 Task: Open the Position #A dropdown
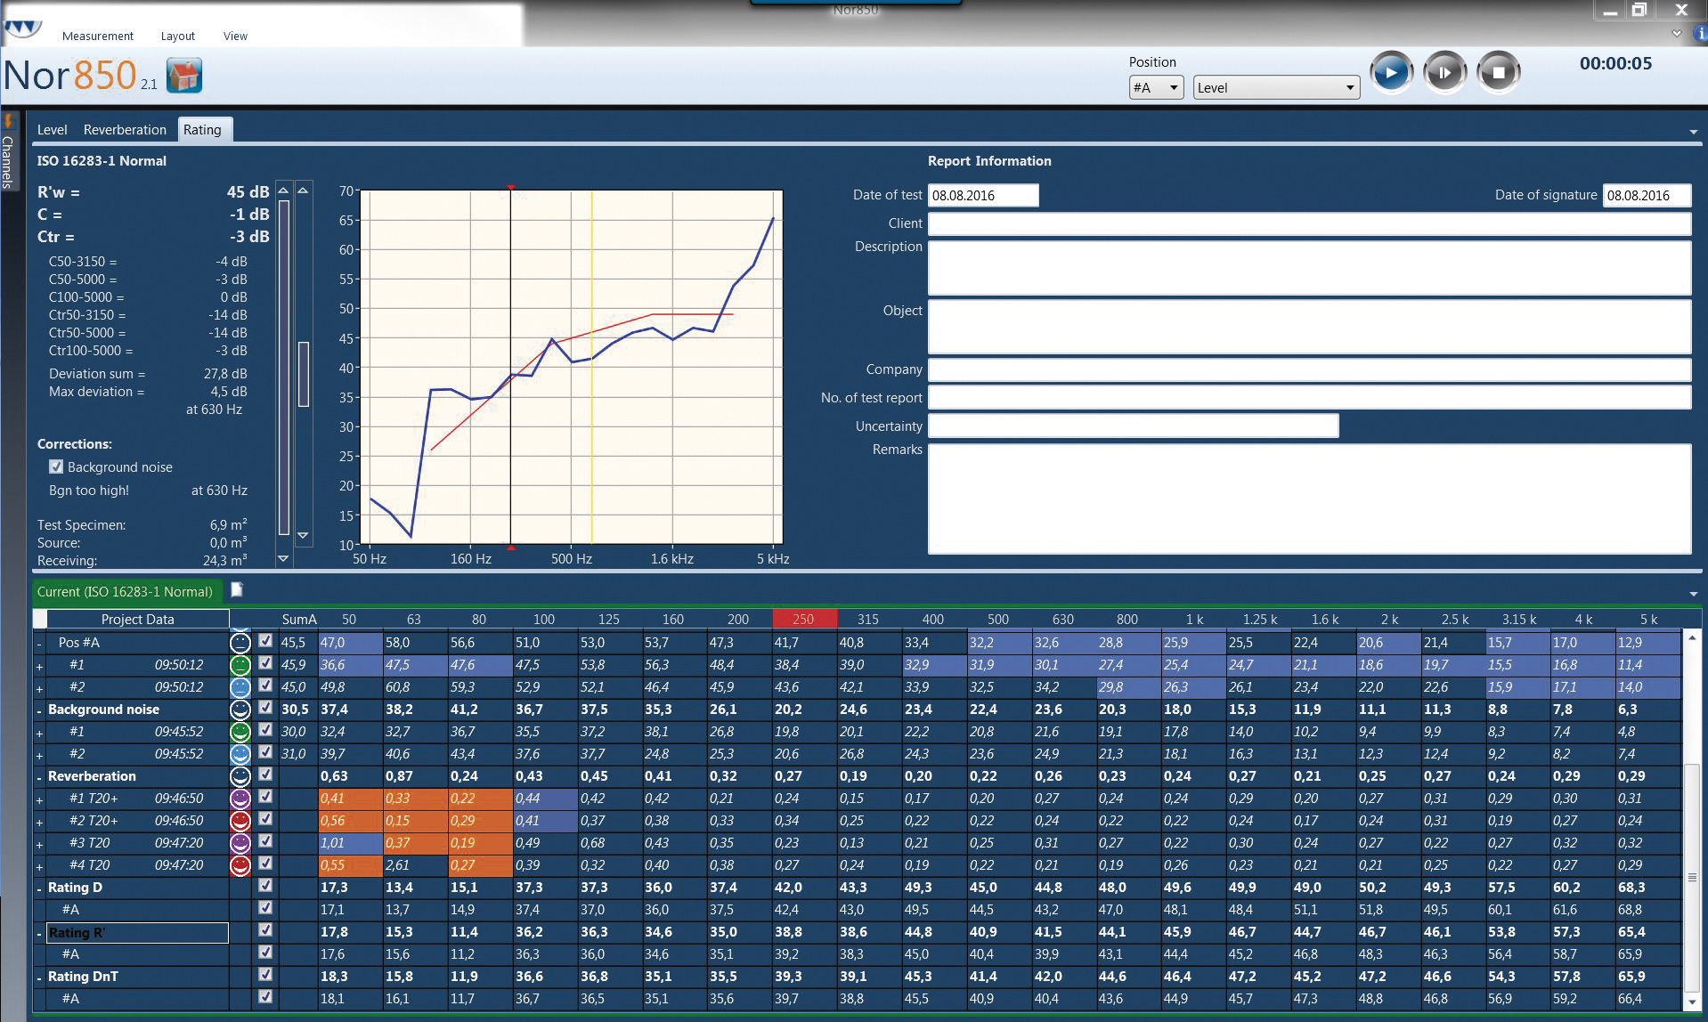coord(1155,87)
